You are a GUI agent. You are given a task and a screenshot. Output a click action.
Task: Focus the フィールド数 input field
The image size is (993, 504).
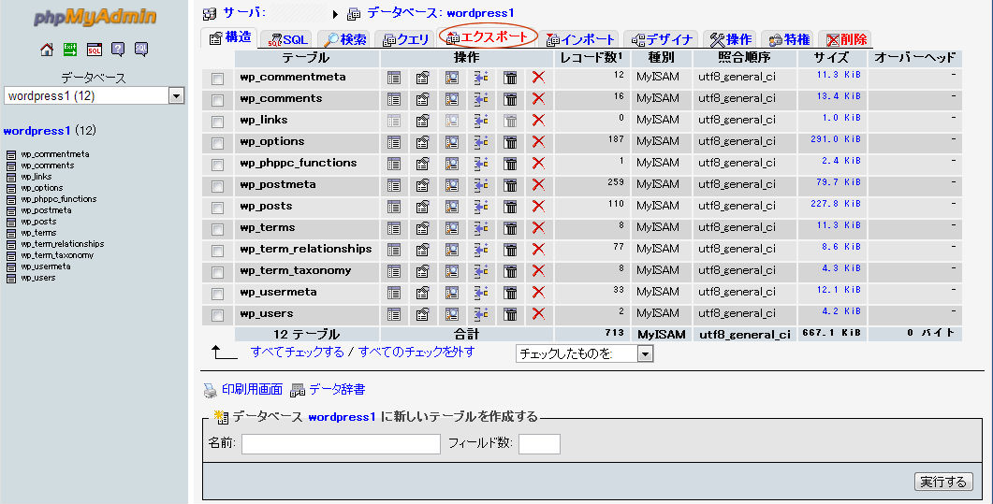click(539, 444)
